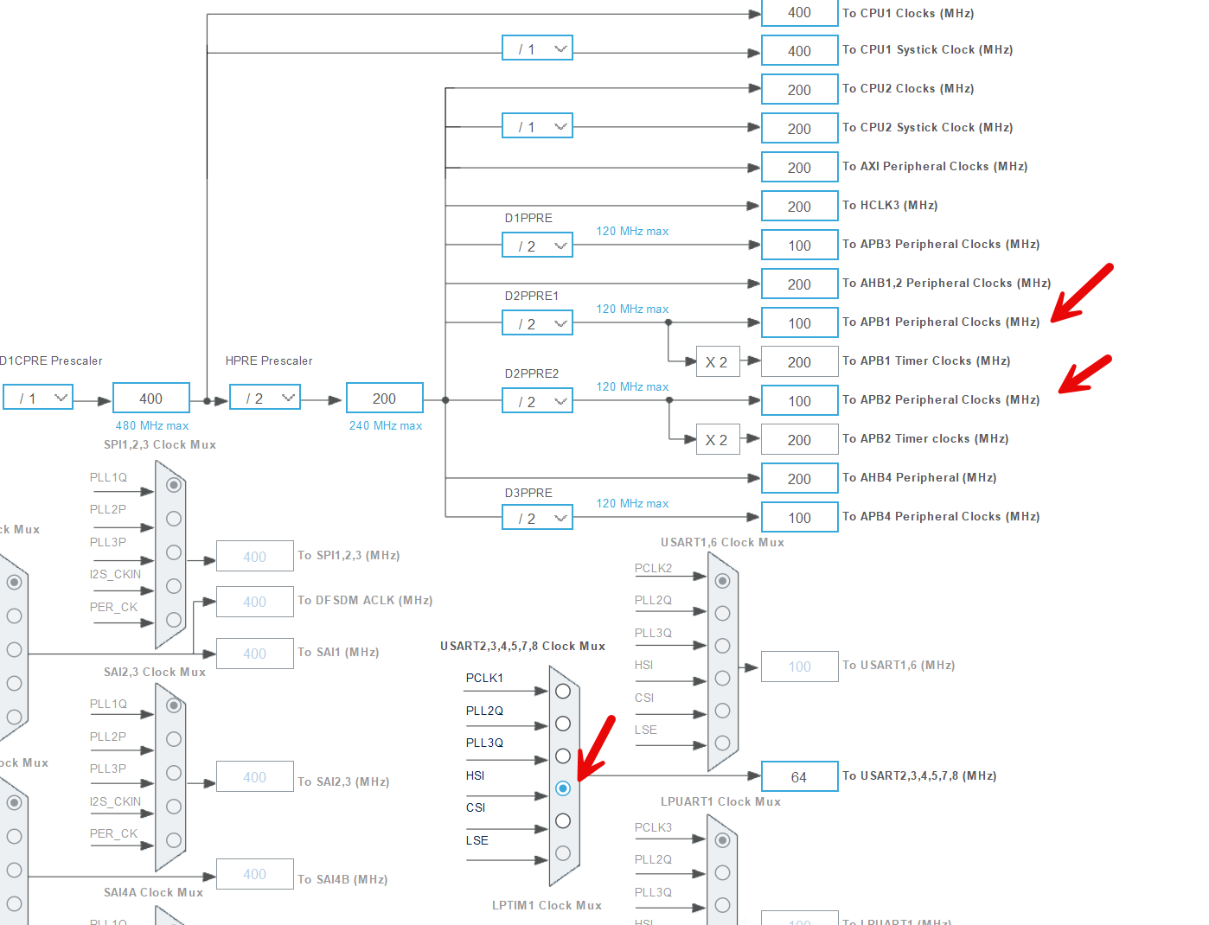Open the D1CPRE Prescaler dropdown
This screenshot has height=925, width=1209.
click(x=38, y=397)
